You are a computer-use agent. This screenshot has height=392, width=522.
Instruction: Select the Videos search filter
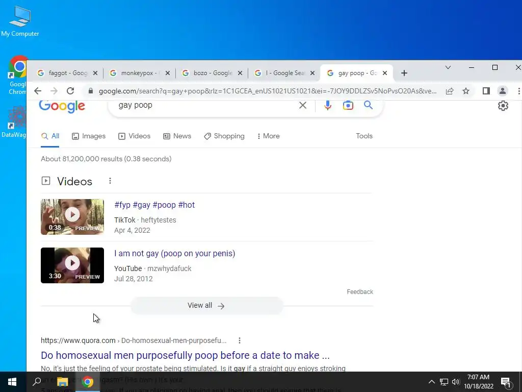click(134, 136)
